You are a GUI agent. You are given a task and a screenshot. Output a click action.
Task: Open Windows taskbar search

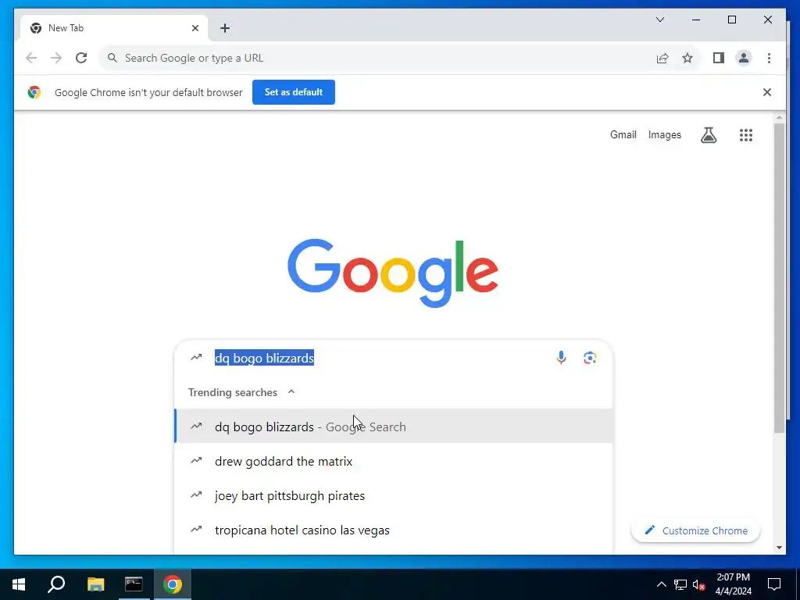56,584
